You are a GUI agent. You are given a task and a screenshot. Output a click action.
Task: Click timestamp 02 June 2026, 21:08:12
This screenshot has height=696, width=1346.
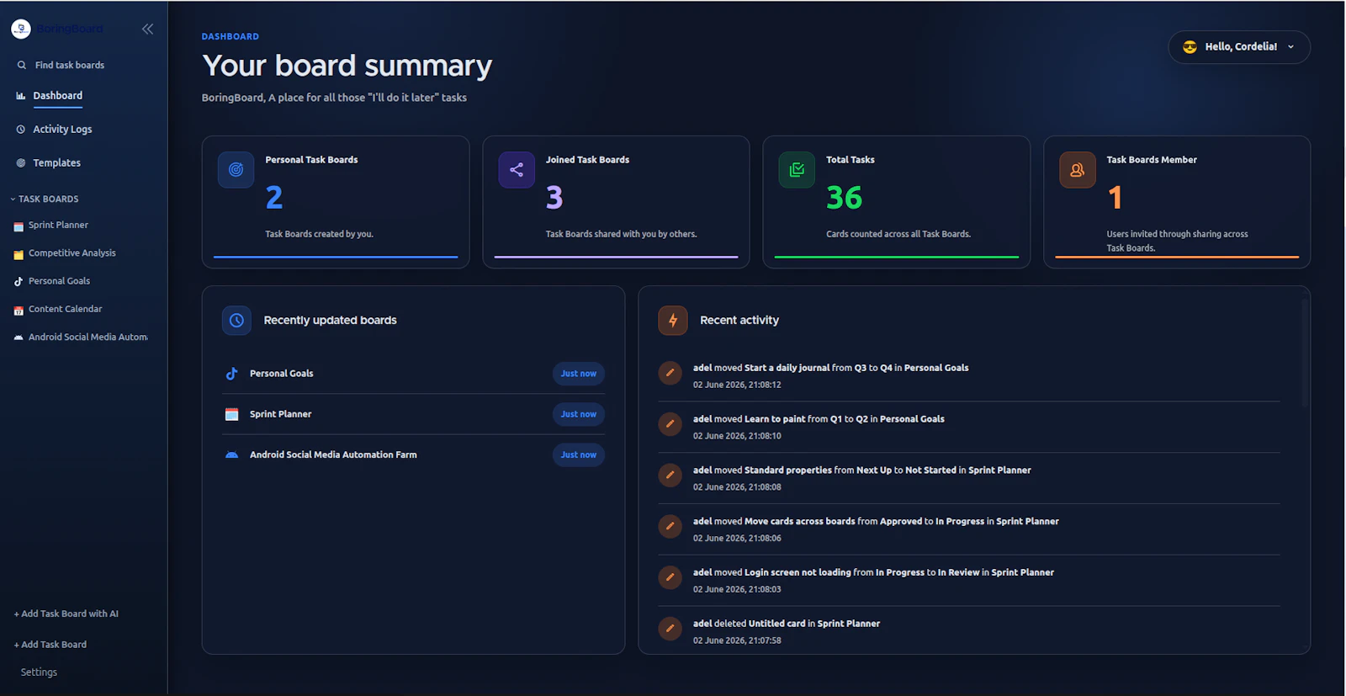point(737,385)
